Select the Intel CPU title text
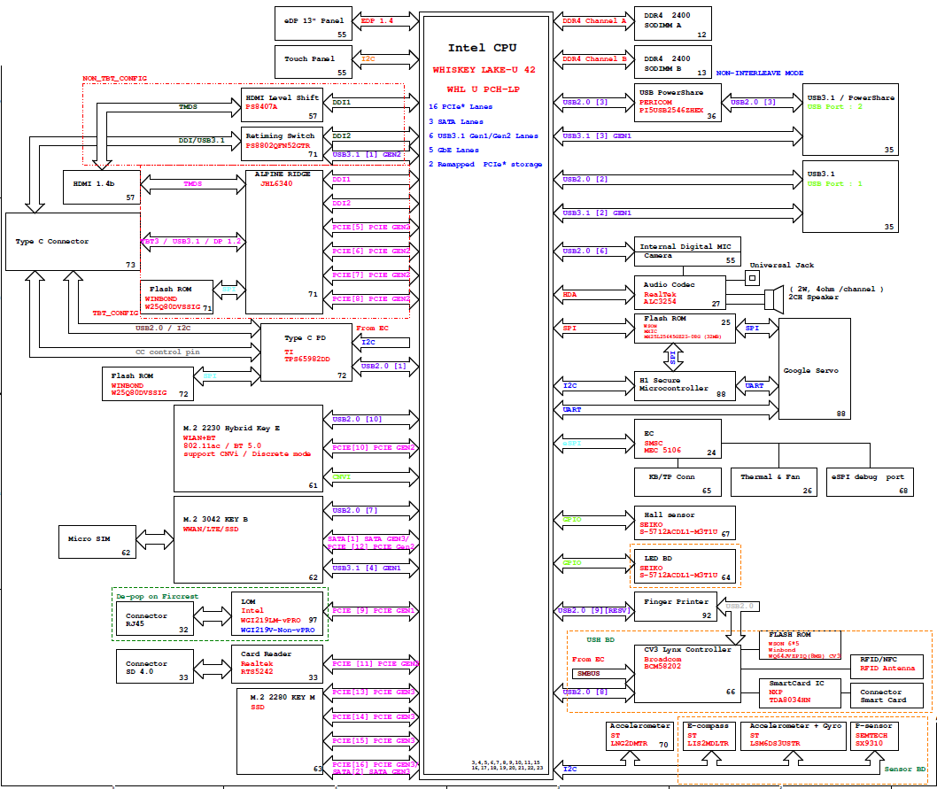Image resolution: width=937 pixels, height=789 pixels. 483,48
